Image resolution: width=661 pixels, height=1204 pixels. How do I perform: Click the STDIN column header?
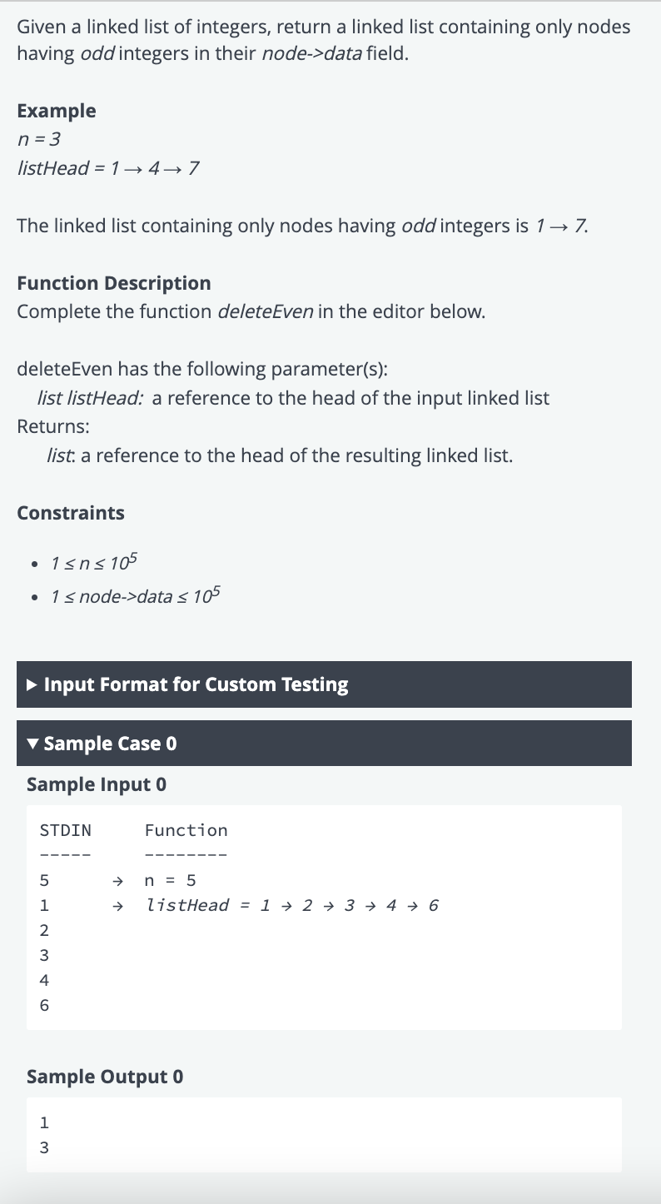[66, 830]
